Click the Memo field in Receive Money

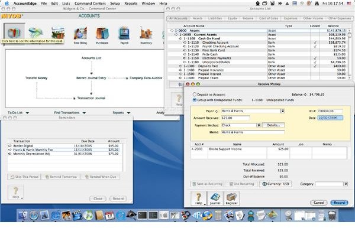click(x=253, y=132)
